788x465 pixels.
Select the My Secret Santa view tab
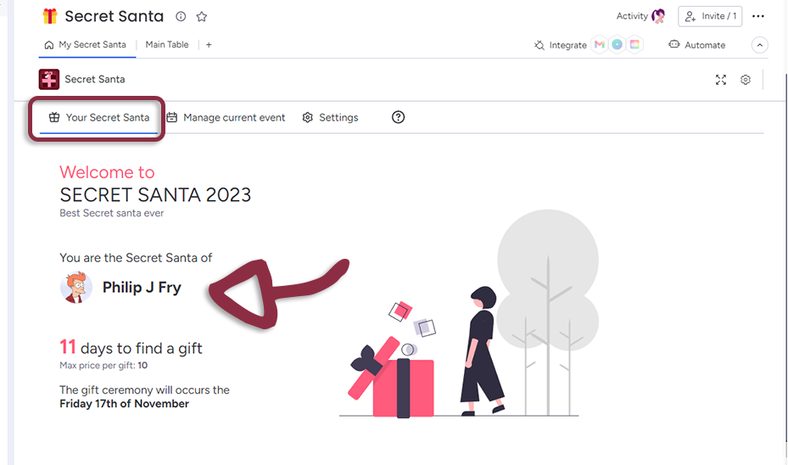[85, 45]
